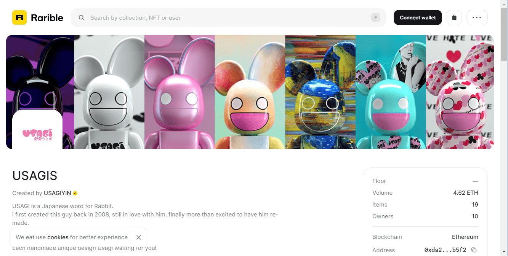Click the Rarible wordmark text
The width and height of the screenshot is (508, 256).
[x=47, y=17]
